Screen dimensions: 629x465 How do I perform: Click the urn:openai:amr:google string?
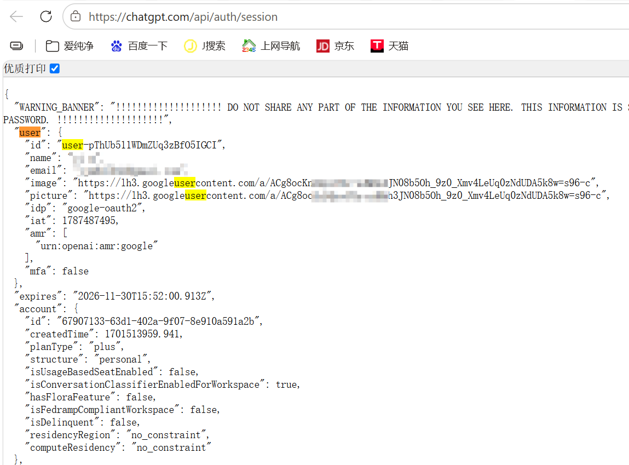97,246
